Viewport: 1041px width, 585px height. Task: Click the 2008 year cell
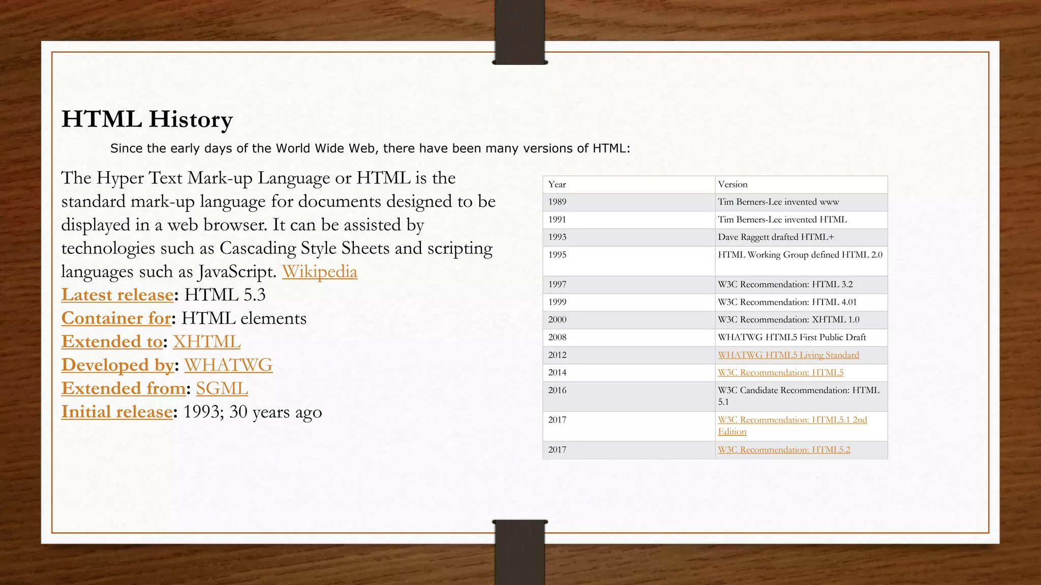[x=629, y=338]
